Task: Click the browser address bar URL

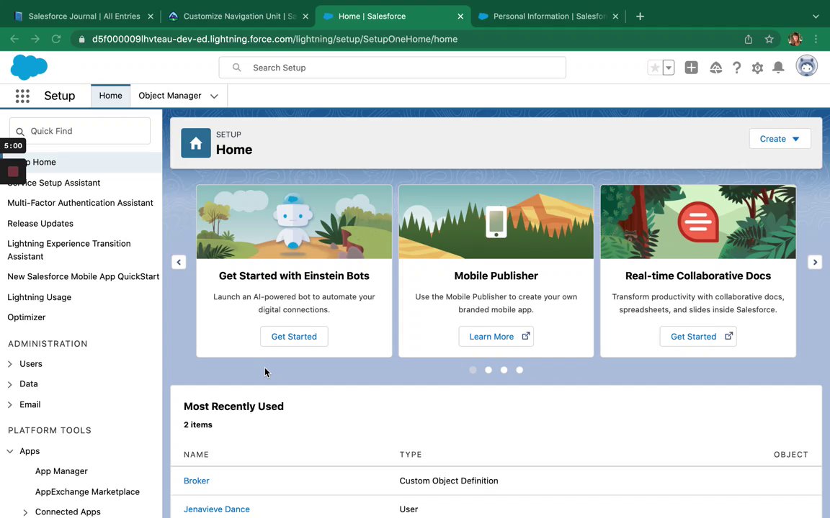Action: [x=275, y=39]
